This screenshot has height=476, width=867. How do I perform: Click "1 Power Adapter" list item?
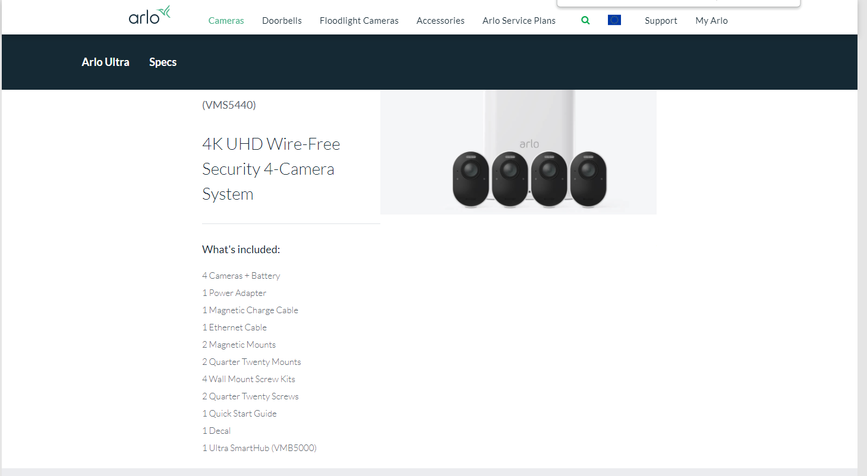coord(234,293)
